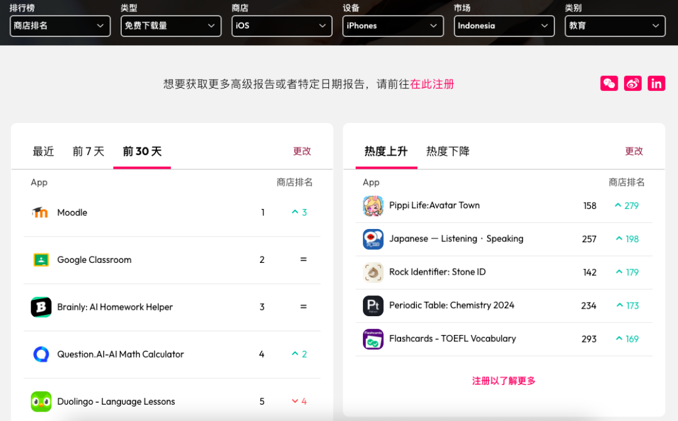This screenshot has height=421, width=678.
Task: Click Question.AI's rank change of 2
Action: pos(299,354)
